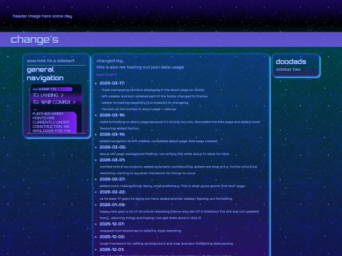The image size is (342, 256).
Task: Click the "doodads" heading
Action: (291, 61)
